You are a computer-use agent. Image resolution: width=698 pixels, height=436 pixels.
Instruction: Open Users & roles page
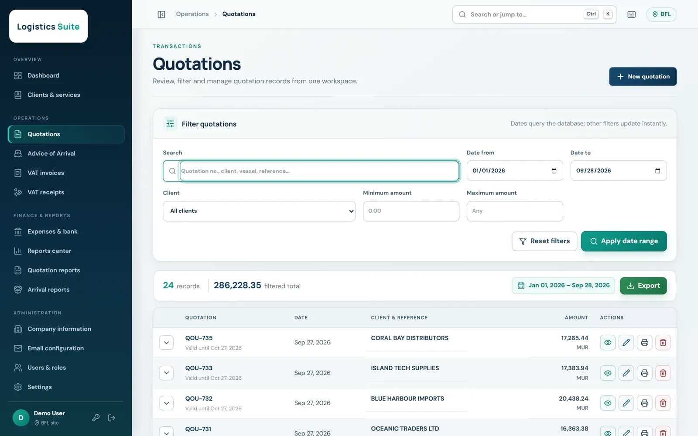[66, 368]
